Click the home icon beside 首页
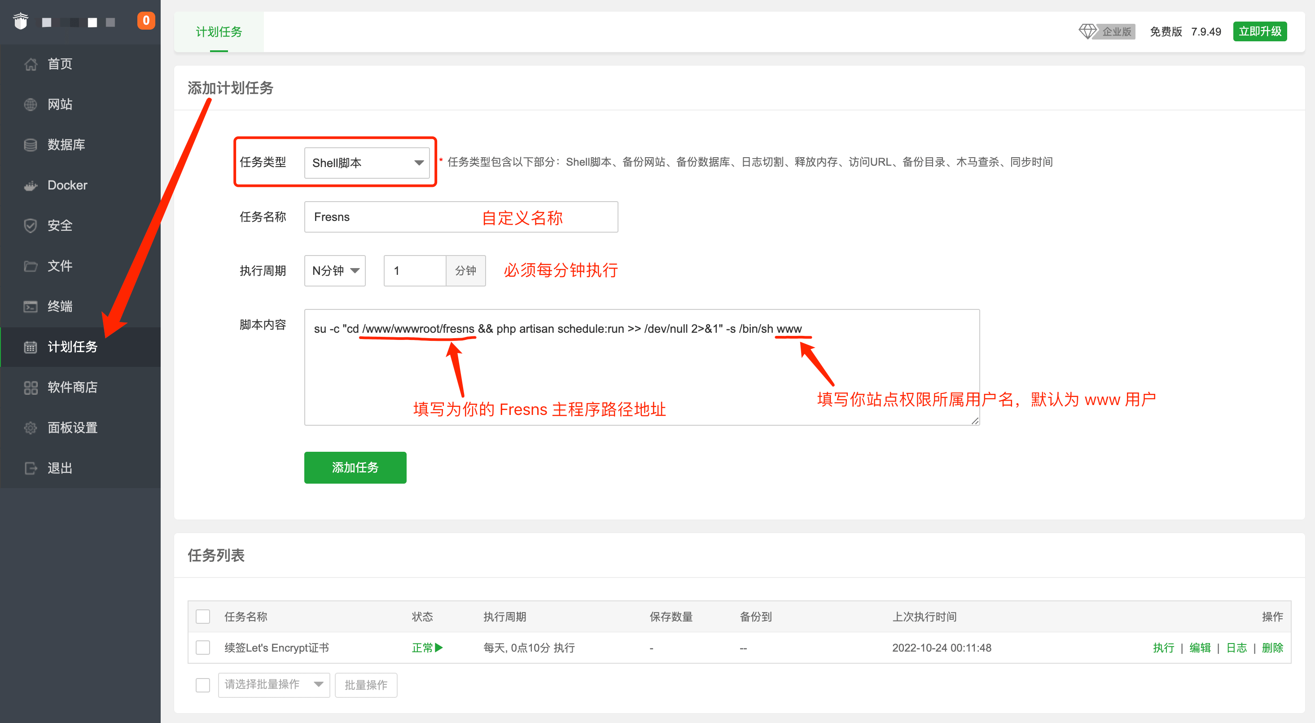Screen dimensions: 1315x723 pyautogui.click(x=31, y=64)
